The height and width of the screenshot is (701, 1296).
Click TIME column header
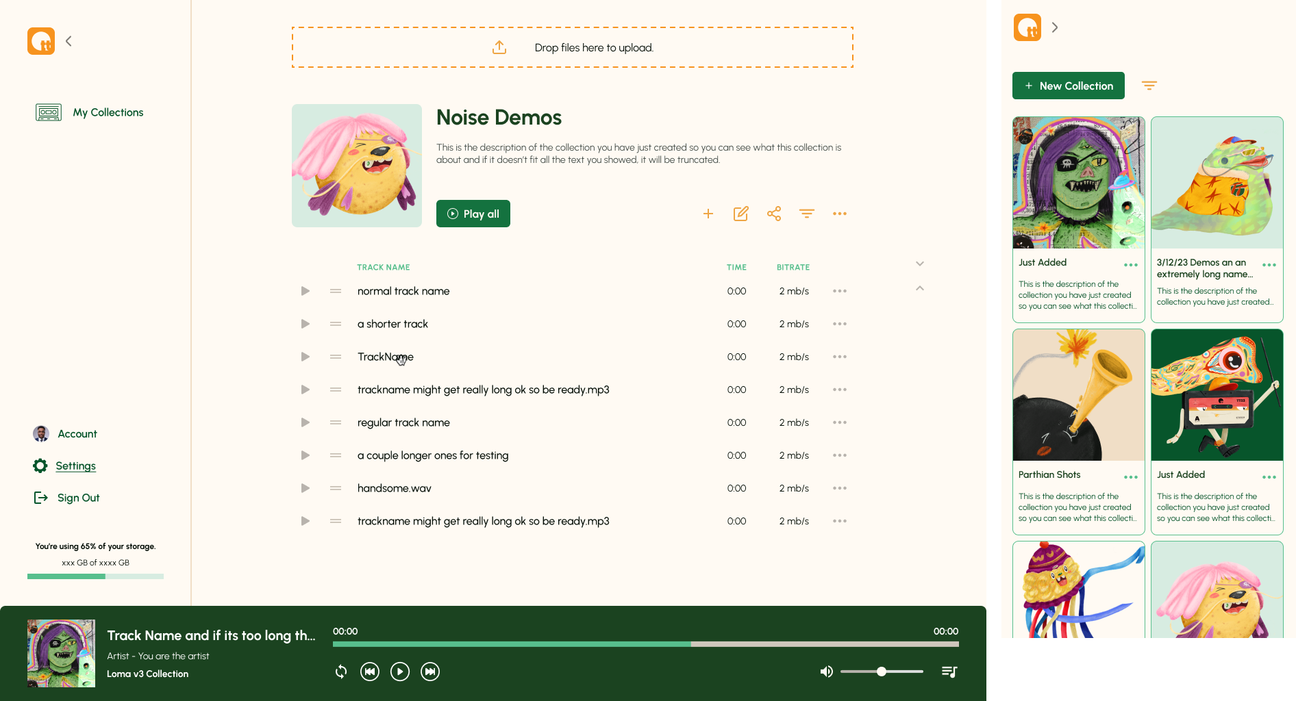coord(737,267)
